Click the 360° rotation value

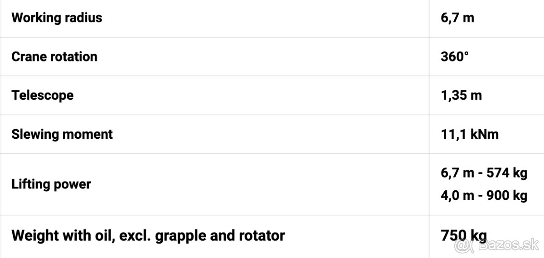click(x=455, y=57)
